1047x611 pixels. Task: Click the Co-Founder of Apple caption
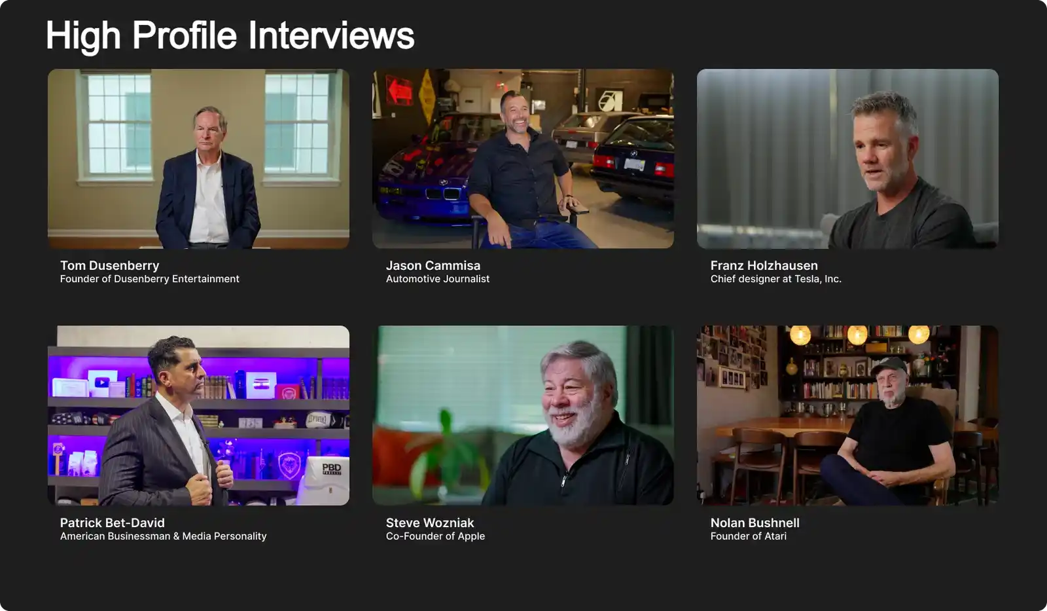[435, 536]
